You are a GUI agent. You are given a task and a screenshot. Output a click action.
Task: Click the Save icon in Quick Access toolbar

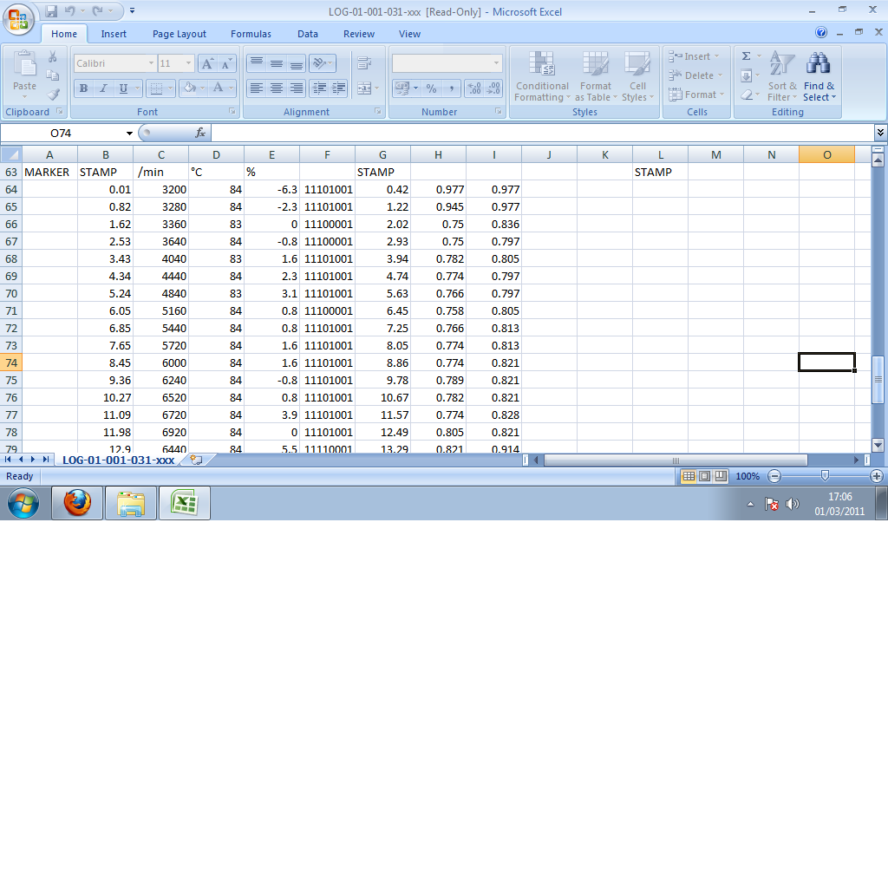click(51, 11)
